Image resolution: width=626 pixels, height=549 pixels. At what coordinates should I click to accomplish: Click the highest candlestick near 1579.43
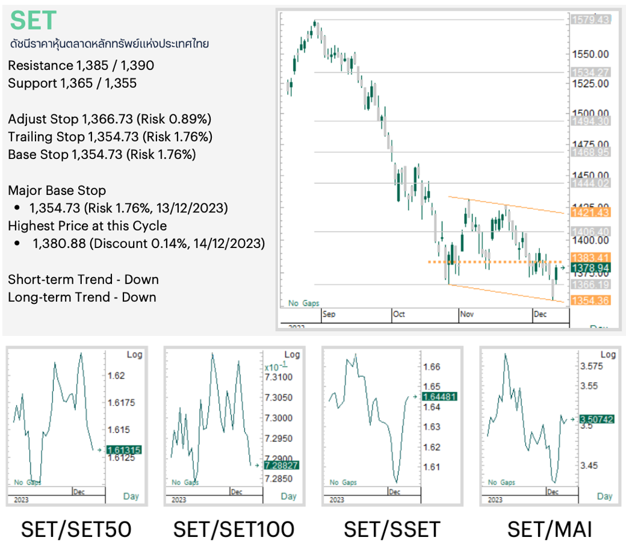(315, 24)
